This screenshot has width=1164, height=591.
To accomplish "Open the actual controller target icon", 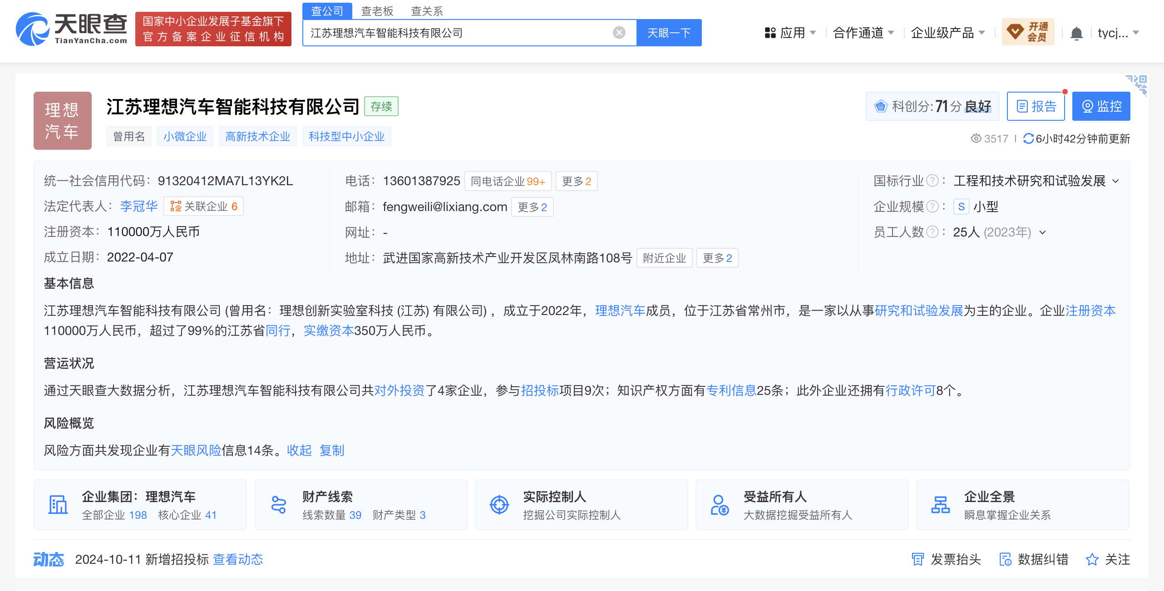I will pos(499,505).
